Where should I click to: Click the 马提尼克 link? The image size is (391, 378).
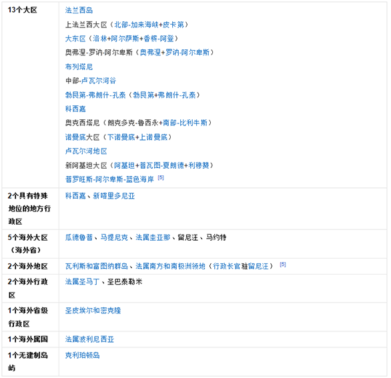click(114, 237)
